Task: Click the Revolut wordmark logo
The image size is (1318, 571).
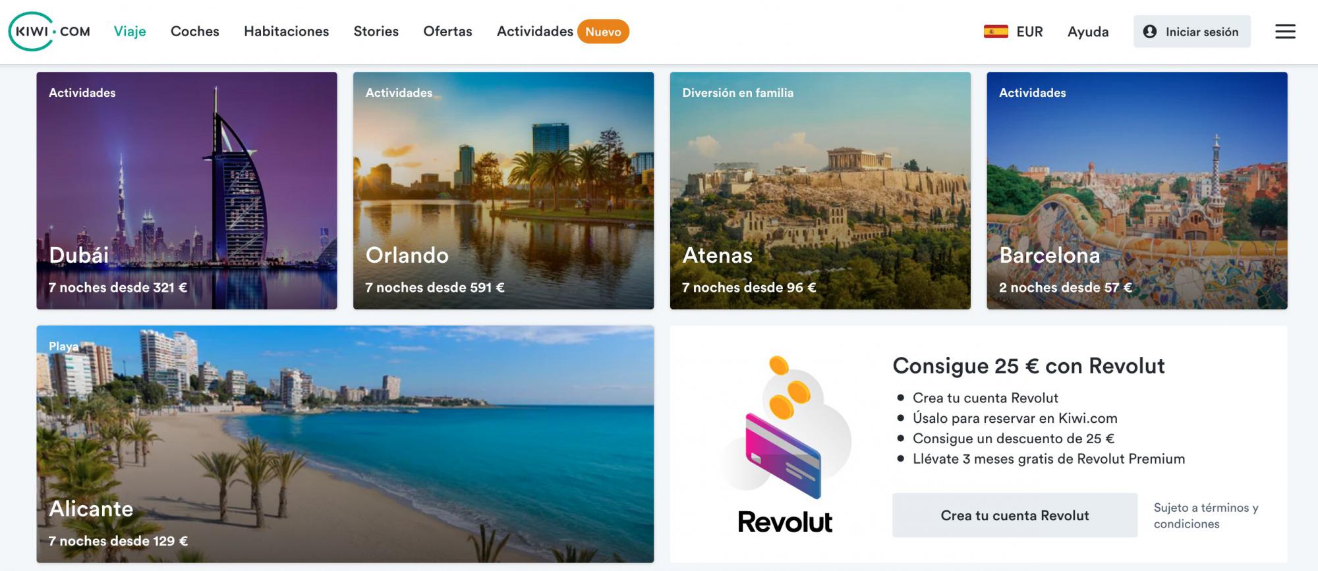Action: [x=785, y=522]
